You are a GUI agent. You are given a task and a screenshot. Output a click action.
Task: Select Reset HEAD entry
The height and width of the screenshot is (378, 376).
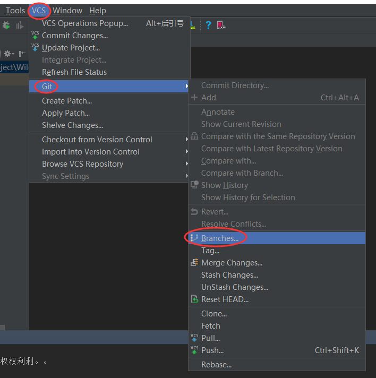click(277, 299)
